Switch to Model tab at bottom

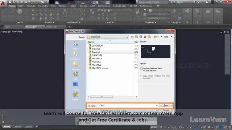tap(7, 127)
